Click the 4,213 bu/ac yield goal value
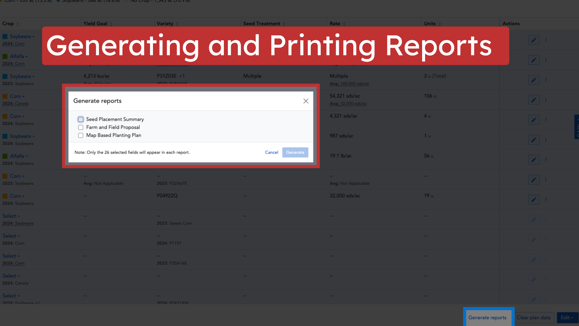 97,76
